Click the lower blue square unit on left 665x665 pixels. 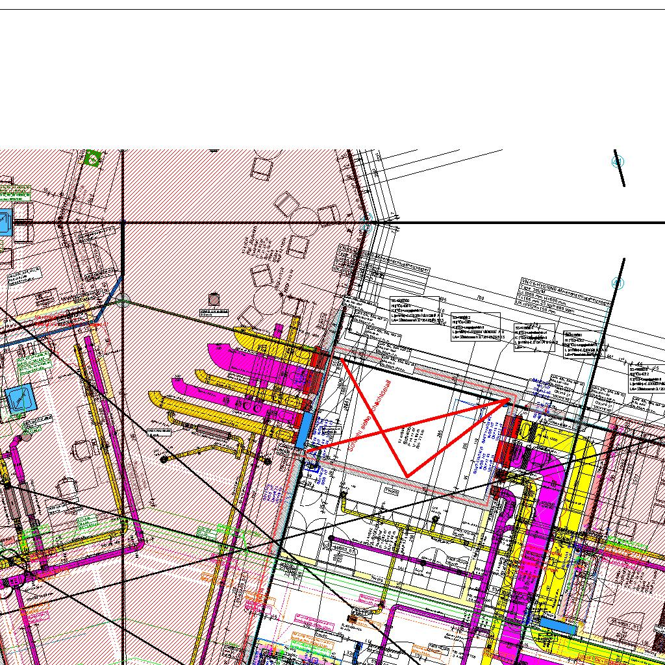pos(20,397)
